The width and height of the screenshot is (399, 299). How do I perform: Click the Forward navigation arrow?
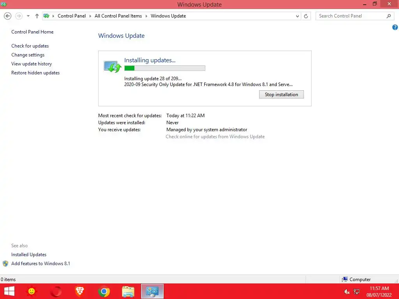coord(19,16)
